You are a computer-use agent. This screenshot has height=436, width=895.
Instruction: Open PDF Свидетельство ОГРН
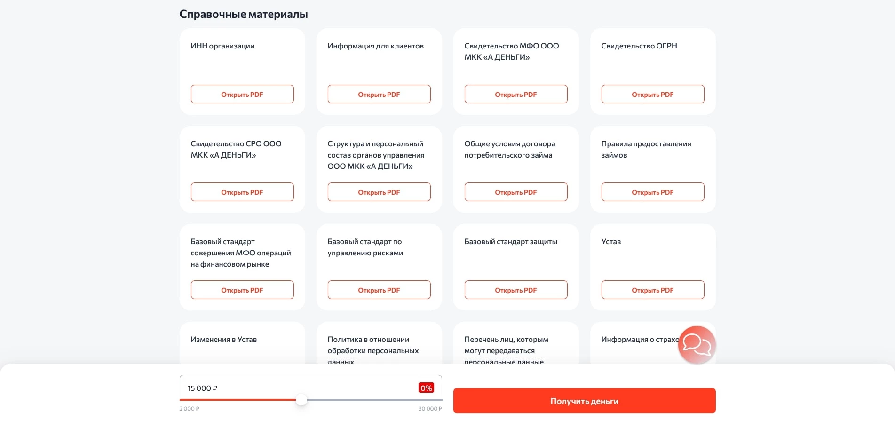652,94
